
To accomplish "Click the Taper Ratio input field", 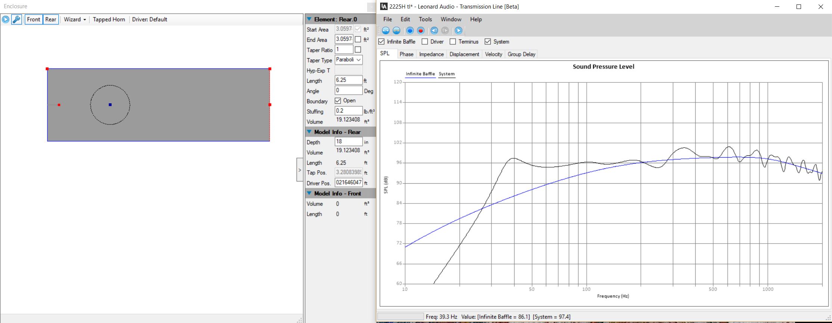I will 344,50.
